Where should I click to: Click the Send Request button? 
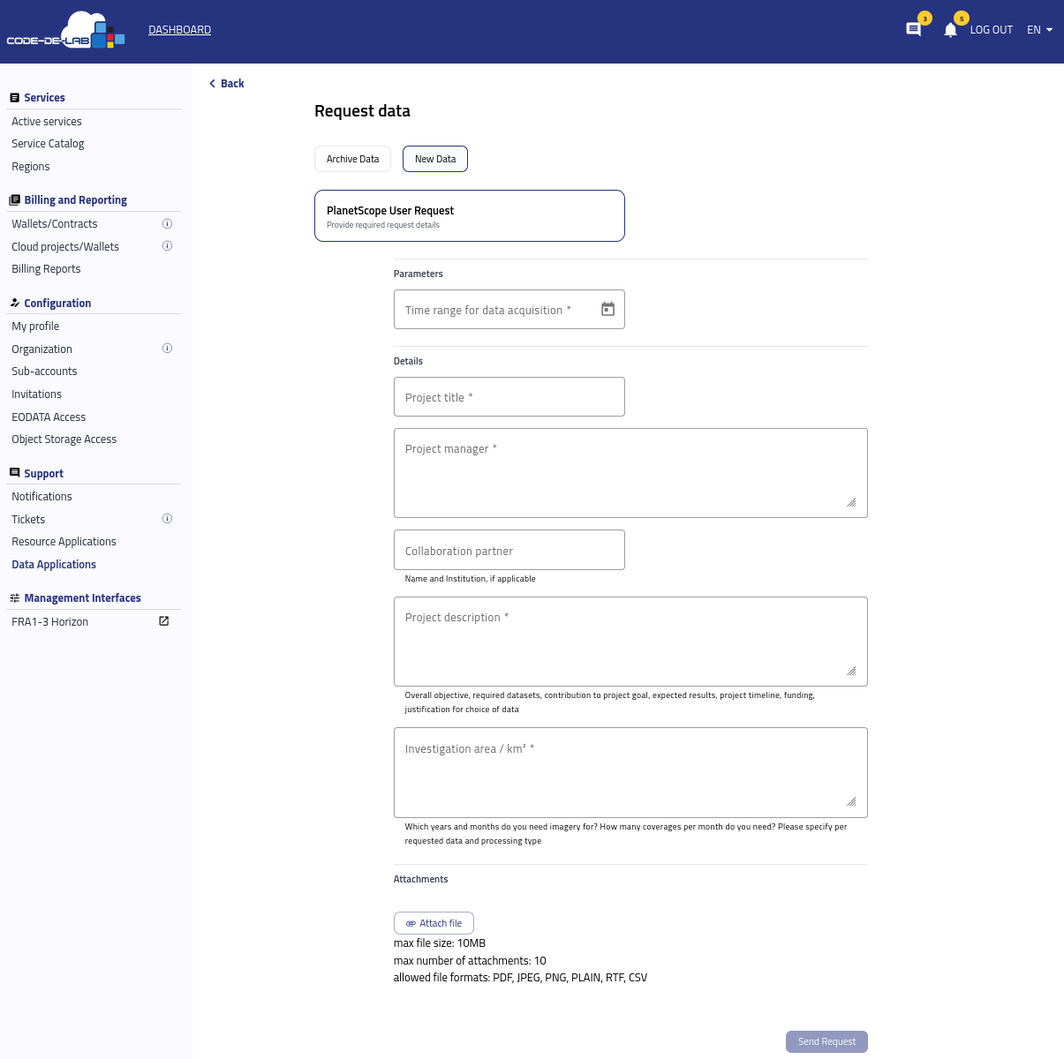pos(826,1041)
